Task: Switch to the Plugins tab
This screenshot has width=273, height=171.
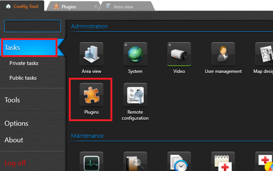Action: point(69,7)
